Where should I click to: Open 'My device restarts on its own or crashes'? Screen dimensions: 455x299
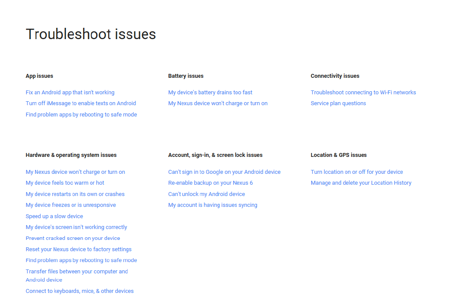point(75,194)
